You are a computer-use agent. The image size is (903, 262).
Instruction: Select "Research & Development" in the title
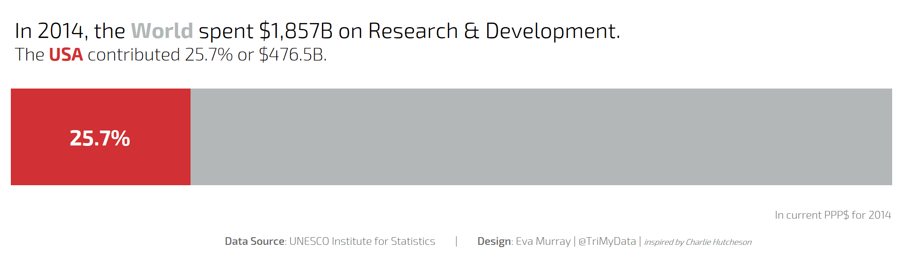(493, 31)
